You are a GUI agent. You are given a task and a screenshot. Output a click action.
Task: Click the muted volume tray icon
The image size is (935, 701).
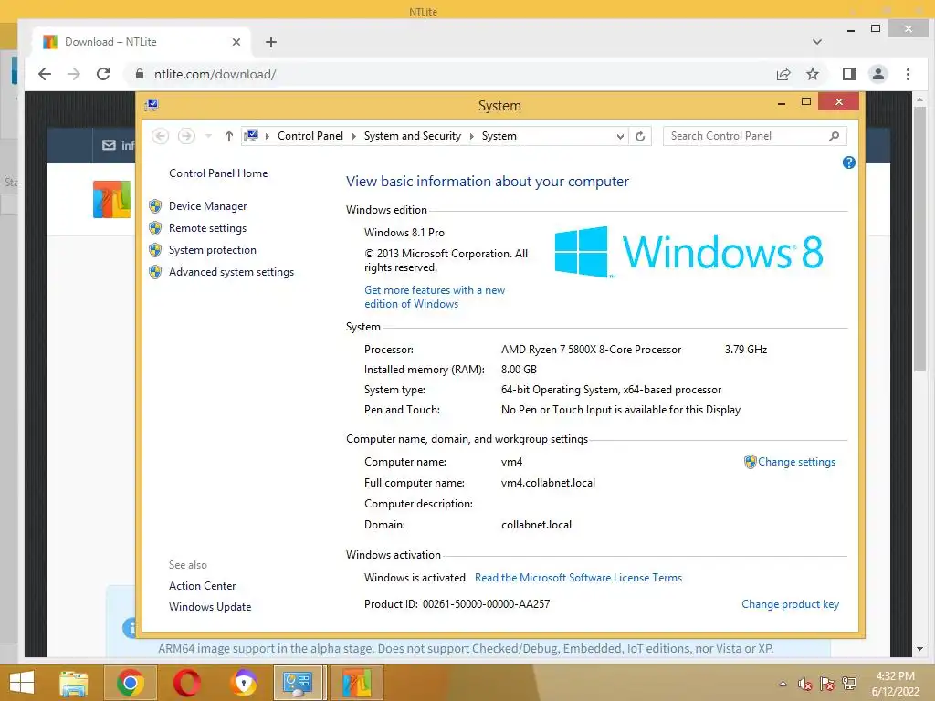coord(804,684)
